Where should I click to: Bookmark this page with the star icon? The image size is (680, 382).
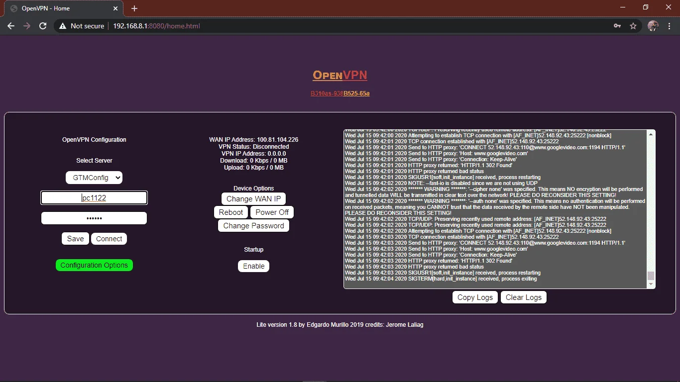[x=633, y=26]
